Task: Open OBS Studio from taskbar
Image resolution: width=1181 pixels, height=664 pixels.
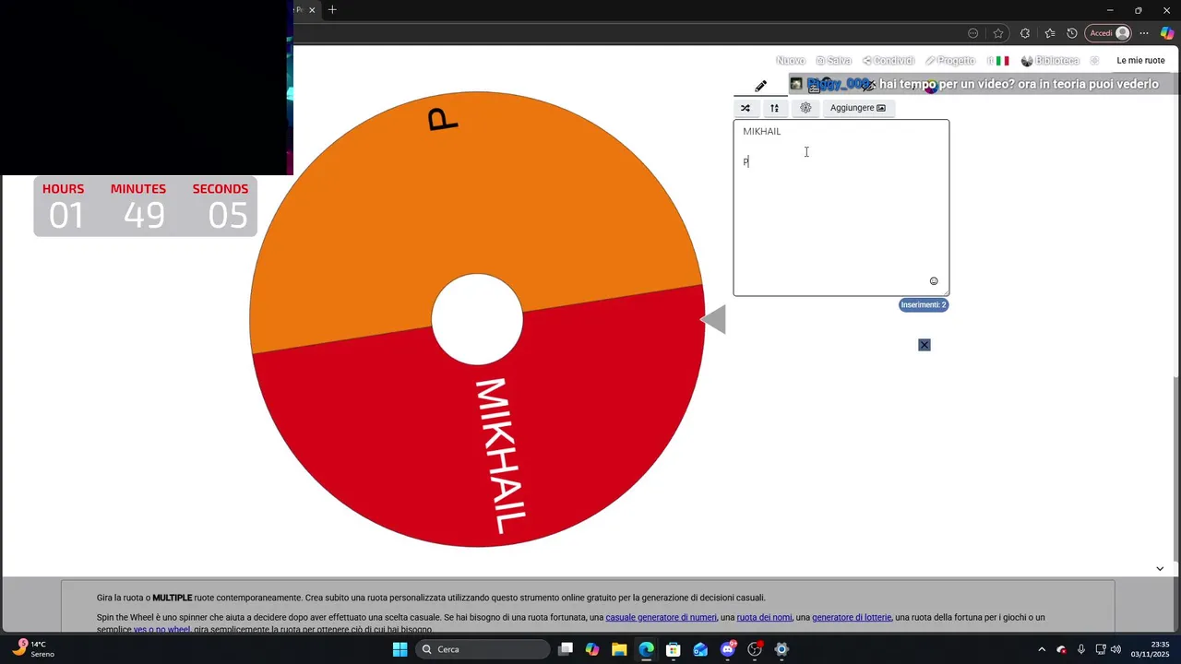Action: tap(755, 649)
